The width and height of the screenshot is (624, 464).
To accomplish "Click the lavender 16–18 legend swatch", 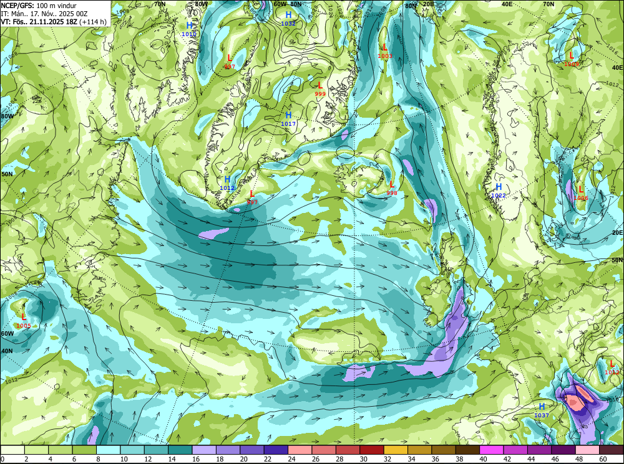I will [x=204, y=450].
